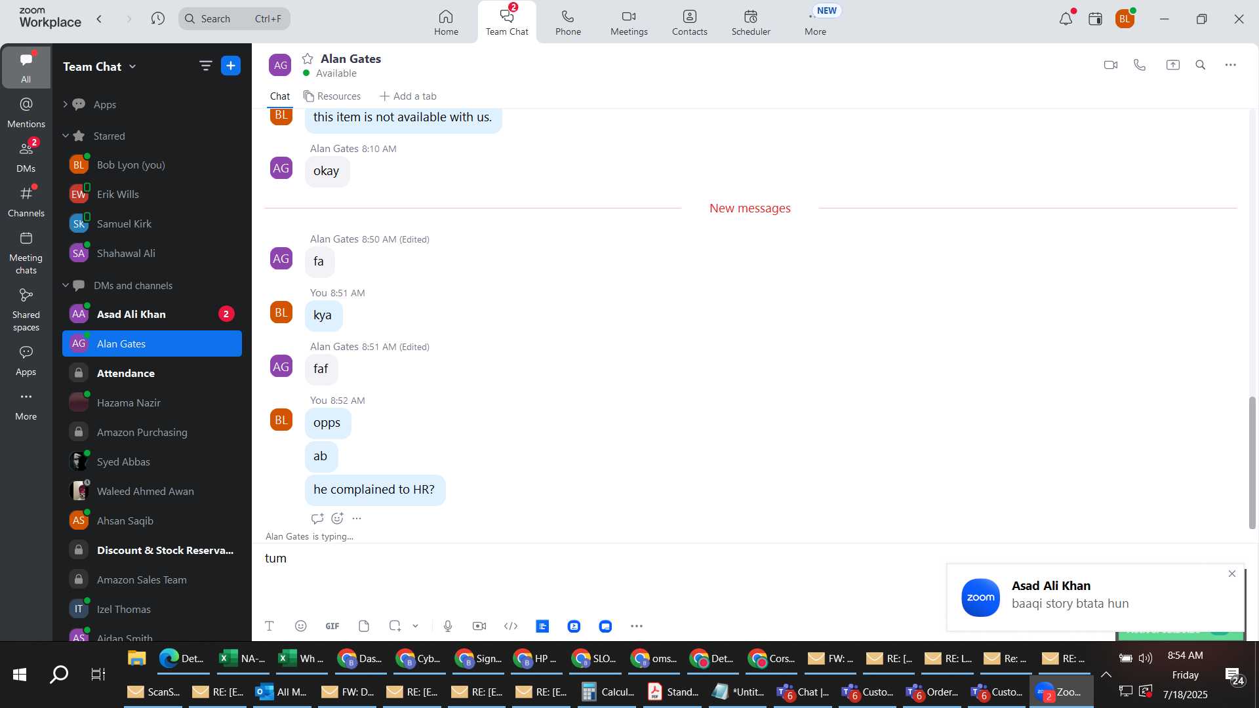The width and height of the screenshot is (1259, 708).
Task: Open the Windows Start menu
Action: tap(20, 674)
